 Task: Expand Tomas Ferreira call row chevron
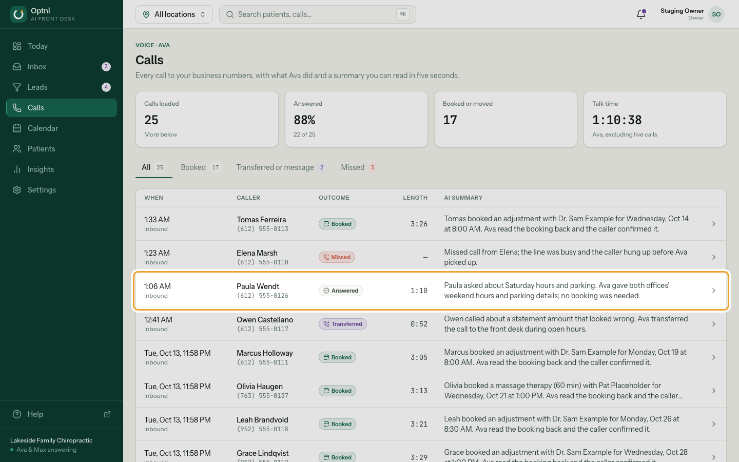click(x=714, y=224)
